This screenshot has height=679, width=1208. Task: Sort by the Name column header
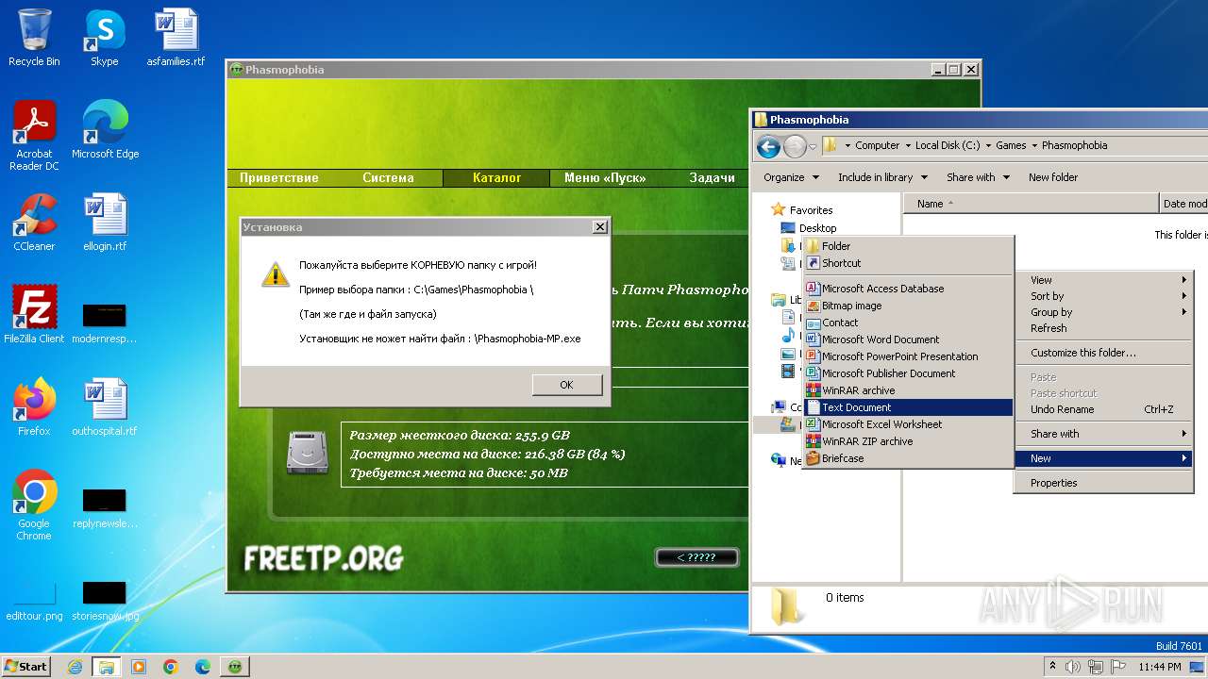coord(1031,203)
